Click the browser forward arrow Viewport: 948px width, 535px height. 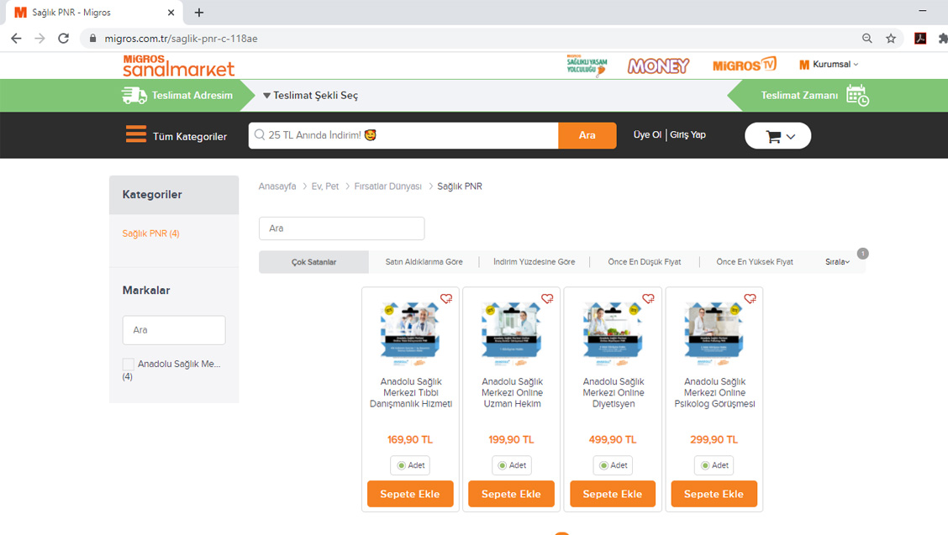pos(39,39)
